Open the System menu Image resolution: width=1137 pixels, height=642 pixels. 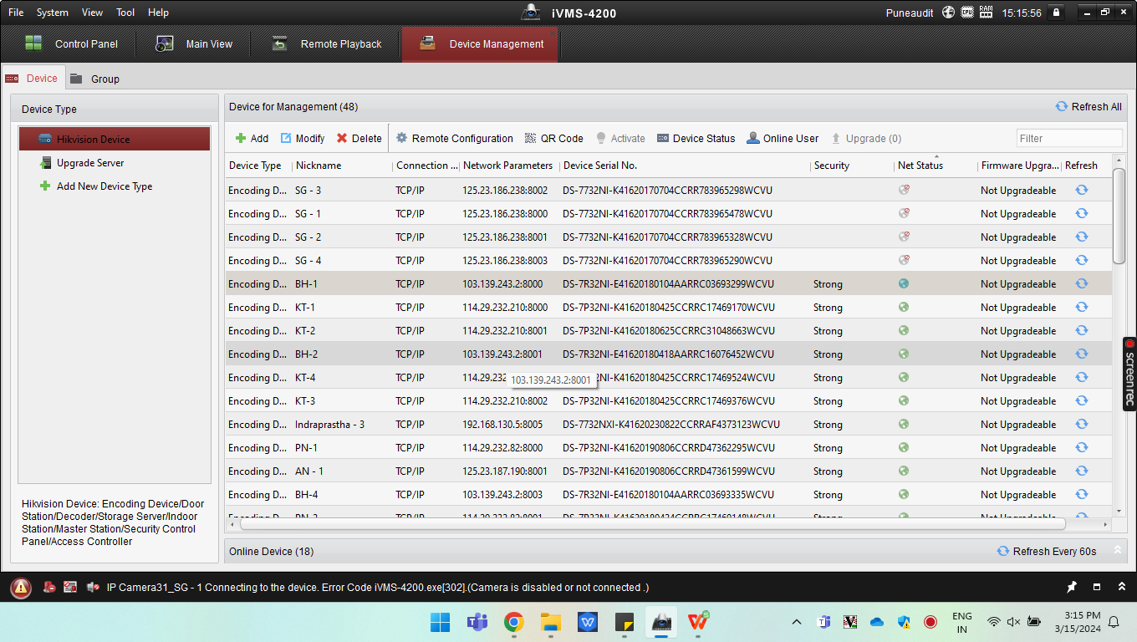pyautogui.click(x=53, y=13)
